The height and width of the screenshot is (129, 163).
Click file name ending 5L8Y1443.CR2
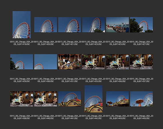pos(118,117)
